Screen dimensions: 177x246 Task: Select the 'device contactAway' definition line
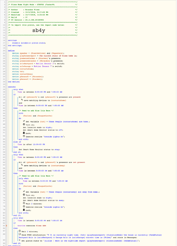22,74
